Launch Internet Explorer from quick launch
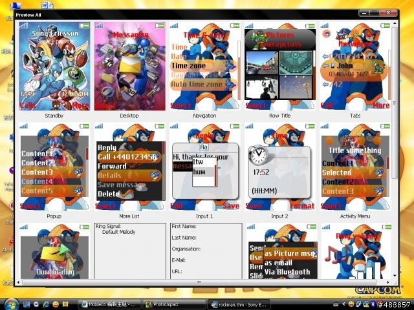Image resolution: width=414 pixels, height=310 pixels. (46, 304)
